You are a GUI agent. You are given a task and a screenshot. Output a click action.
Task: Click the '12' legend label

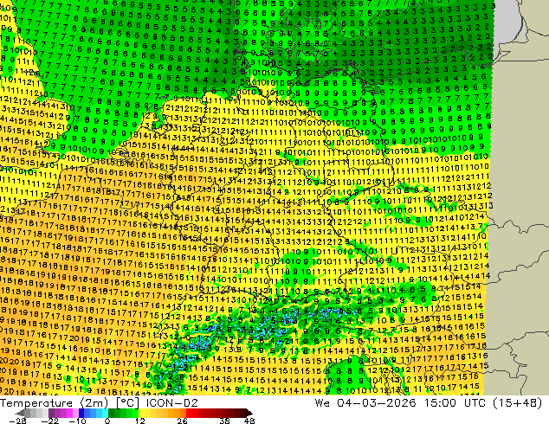[x=140, y=421]
